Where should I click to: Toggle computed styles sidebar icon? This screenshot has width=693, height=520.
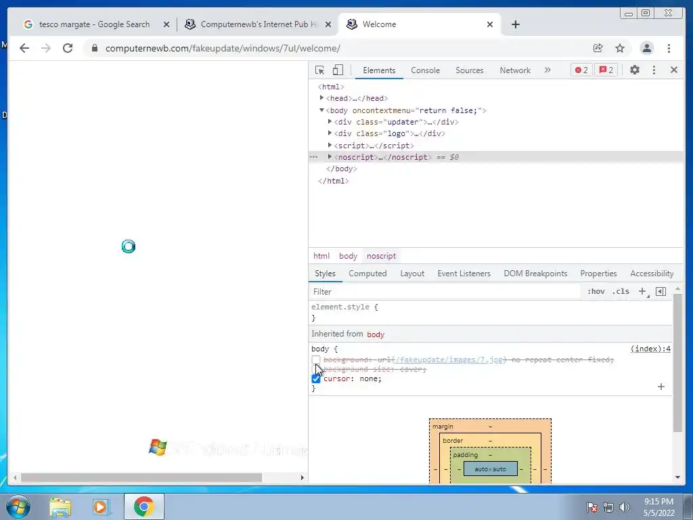(661, 291)
